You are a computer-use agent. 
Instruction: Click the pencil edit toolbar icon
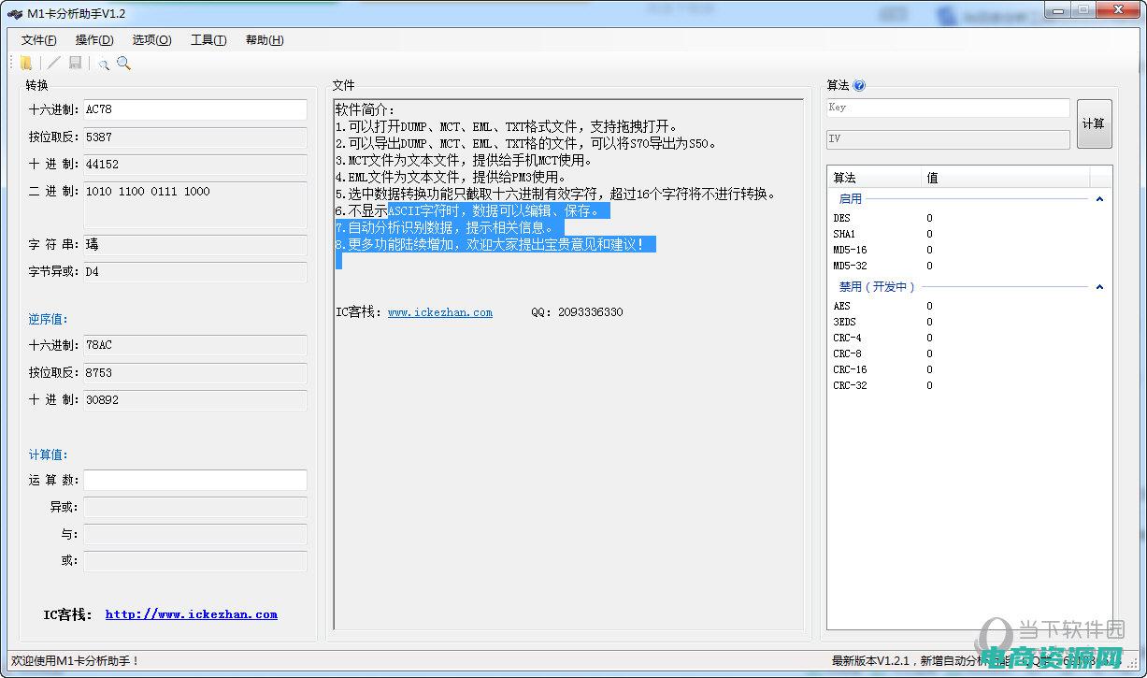point(54,63)
